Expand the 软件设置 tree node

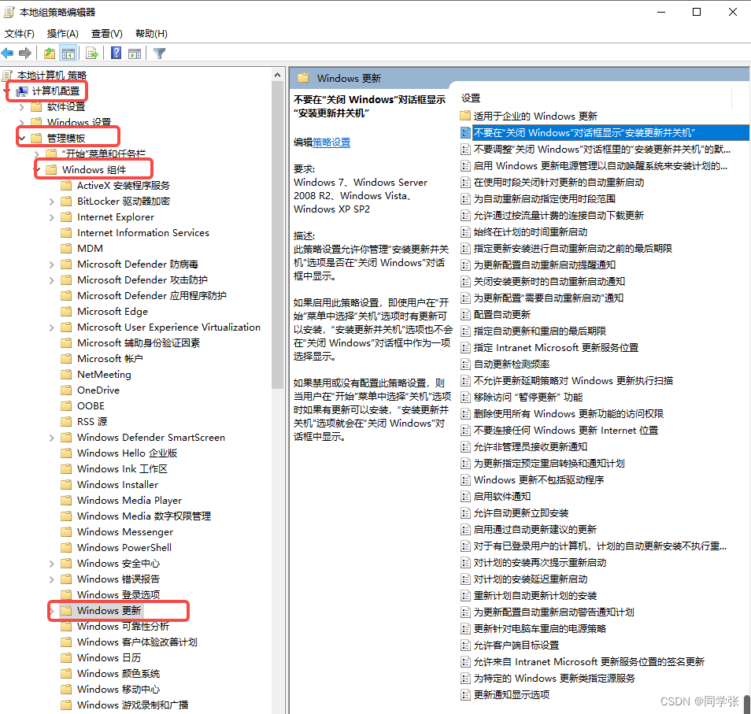[21, 107]
